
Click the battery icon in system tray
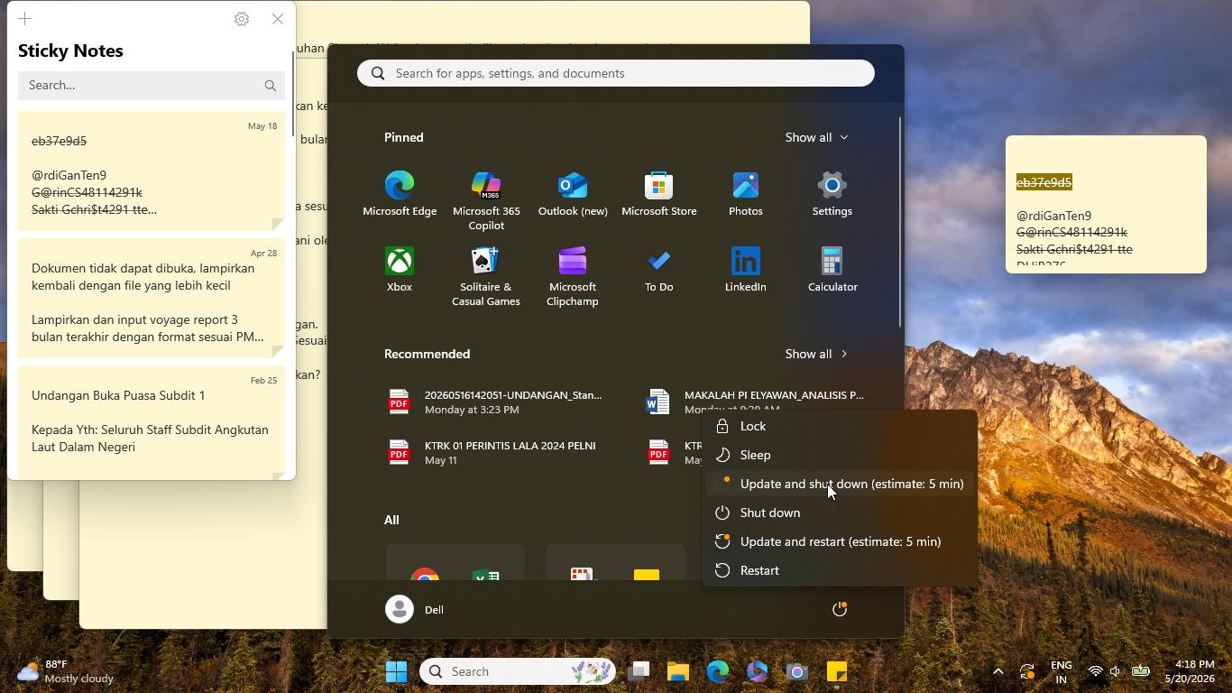tap(1141, 671)
